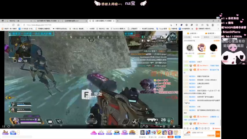Click the pink heart gift icon
Screen dimensions: 247x139
[x=94, y=133]
